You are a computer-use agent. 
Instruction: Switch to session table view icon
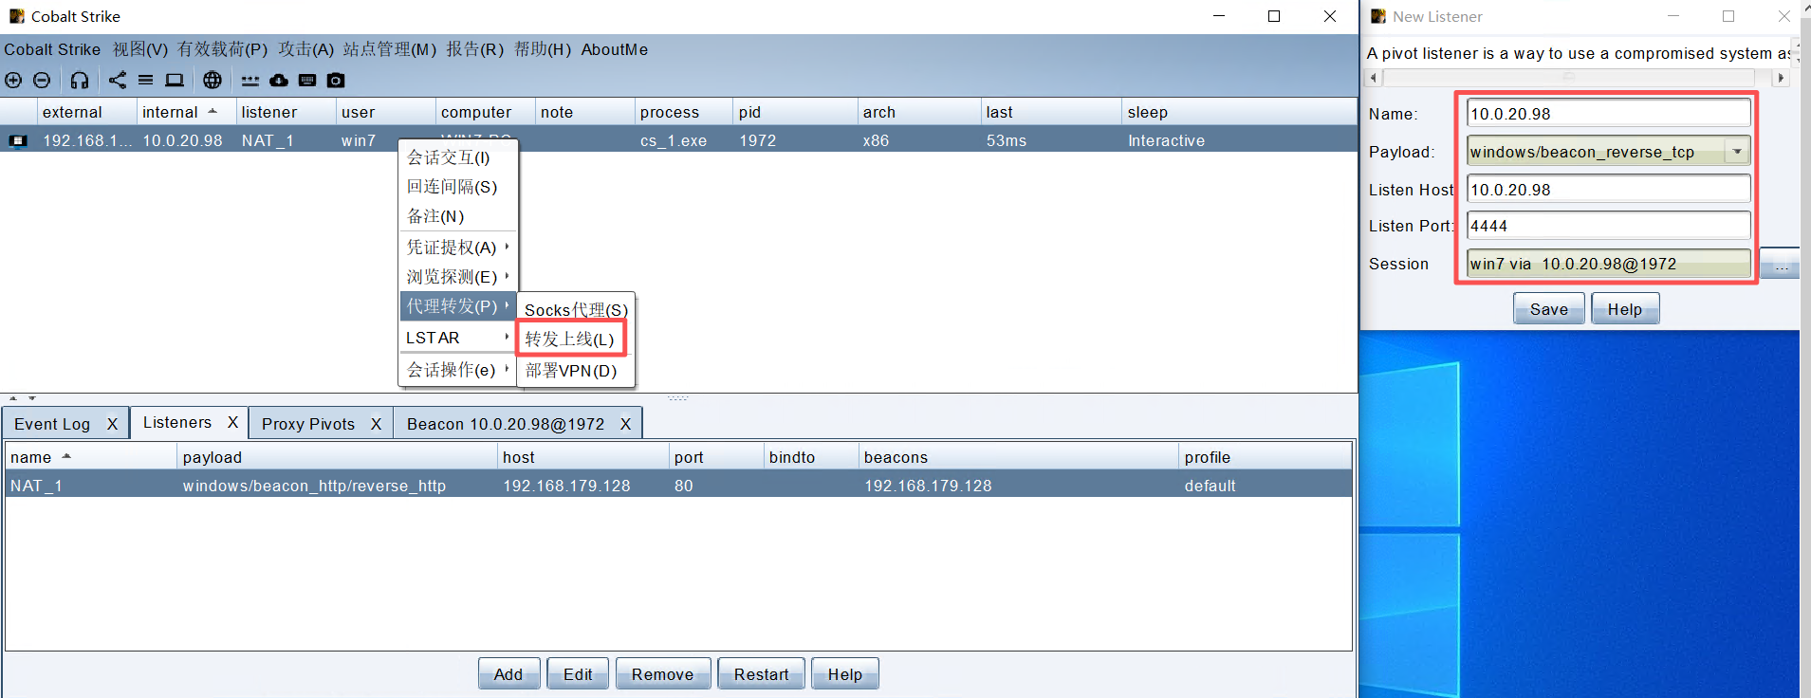tap(145, 81)
